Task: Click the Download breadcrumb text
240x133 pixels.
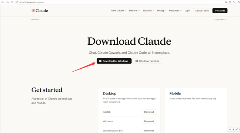Action: pyautogui.click(x=35, y=20)
